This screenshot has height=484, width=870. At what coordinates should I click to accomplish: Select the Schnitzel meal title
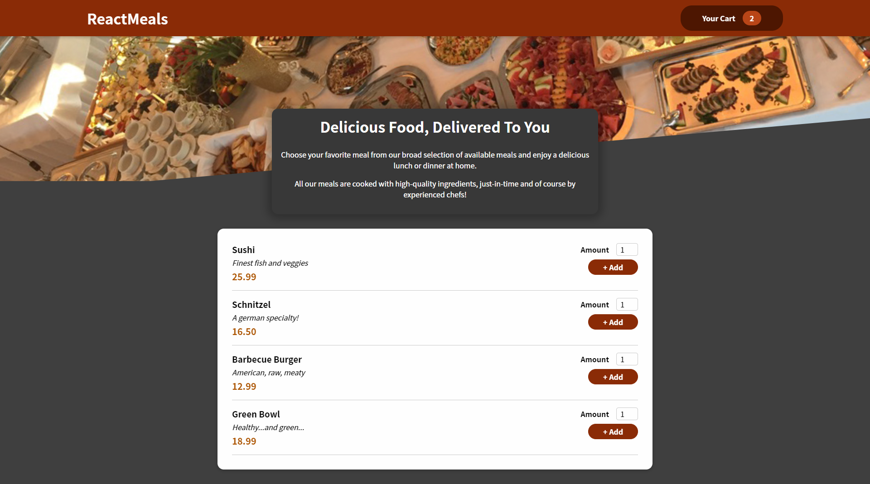(251, 304)
